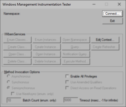Viewport: 126px width, 107px height.
Task: Click the Query... button
Action: [76, 47]
